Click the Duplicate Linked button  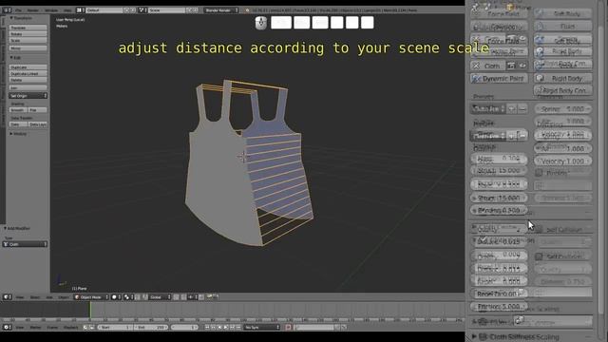28,74
